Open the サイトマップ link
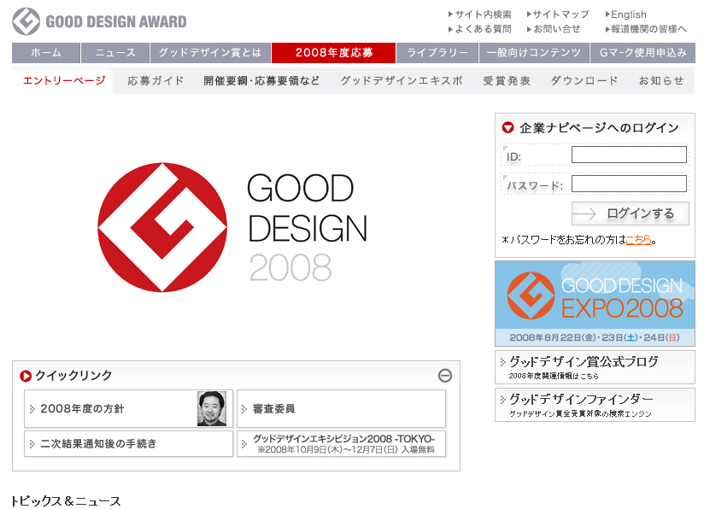 point(558,15)
